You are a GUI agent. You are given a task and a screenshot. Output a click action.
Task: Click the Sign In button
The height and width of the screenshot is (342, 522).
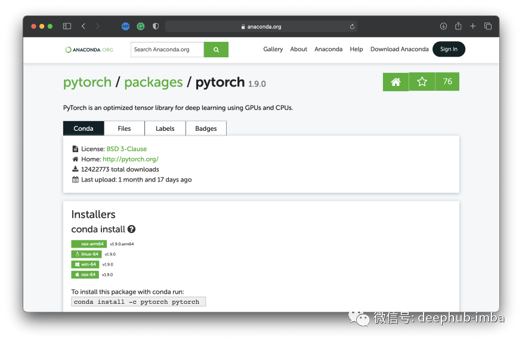click(x=449, y=49)
